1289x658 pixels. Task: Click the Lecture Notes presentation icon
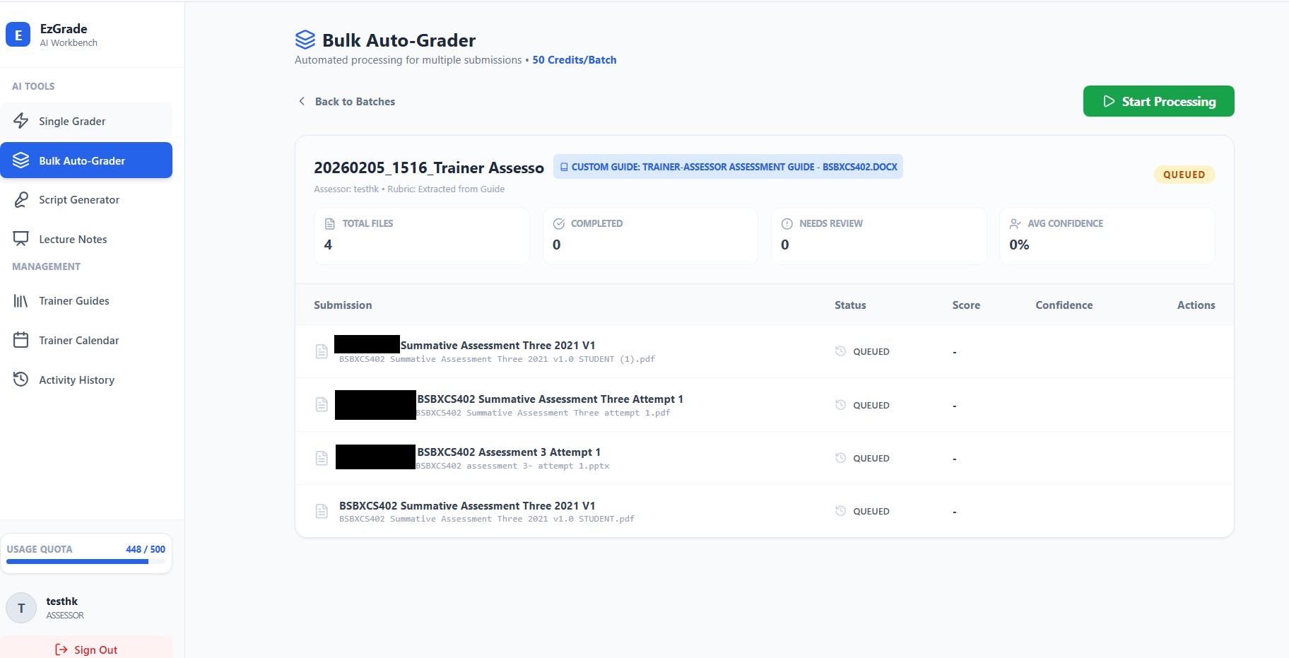point(21,239)
